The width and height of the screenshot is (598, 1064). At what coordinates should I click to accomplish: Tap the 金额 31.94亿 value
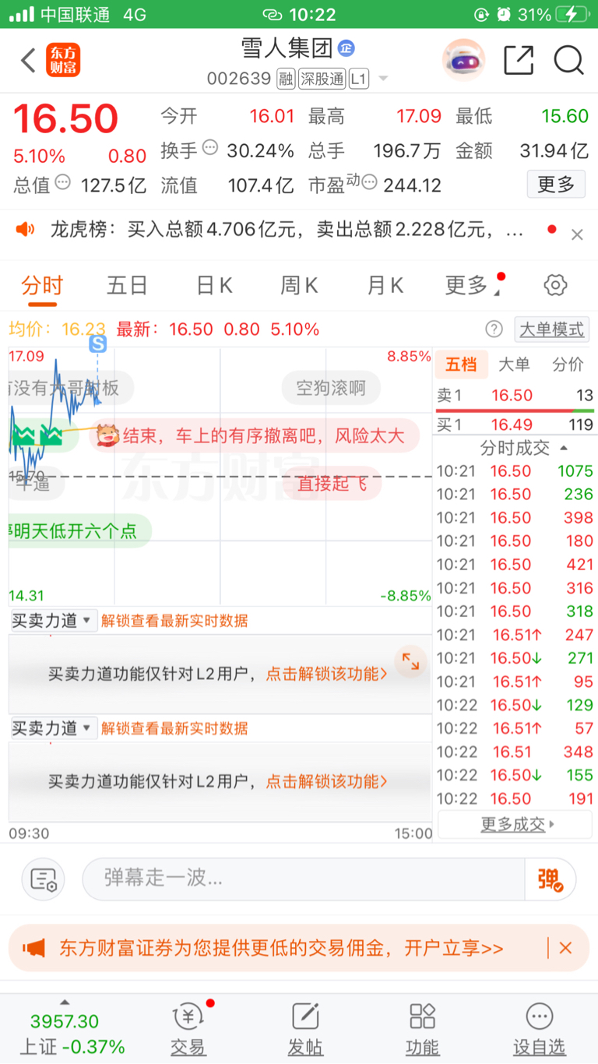[x=554, y=150]
